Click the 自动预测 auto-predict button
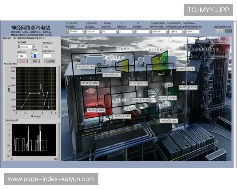Viewport: 237px width, 189px height. pyautogui.click(x=49, y=61)
